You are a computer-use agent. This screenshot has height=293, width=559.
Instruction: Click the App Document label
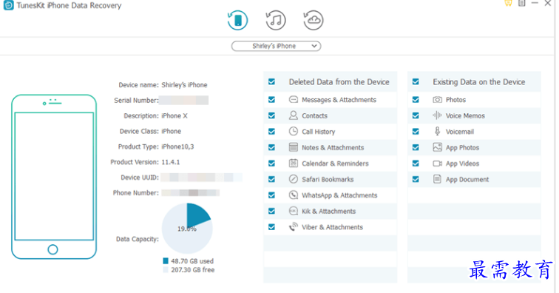tap(467, 180)
